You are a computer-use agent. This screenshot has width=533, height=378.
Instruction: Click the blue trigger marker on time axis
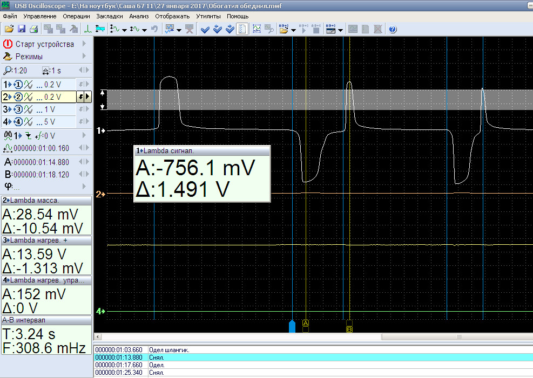click(x=292, y=327)
